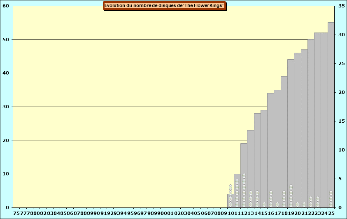
Task: Click the topmost disc marker of year 19 stack
Action: [291, 187]
